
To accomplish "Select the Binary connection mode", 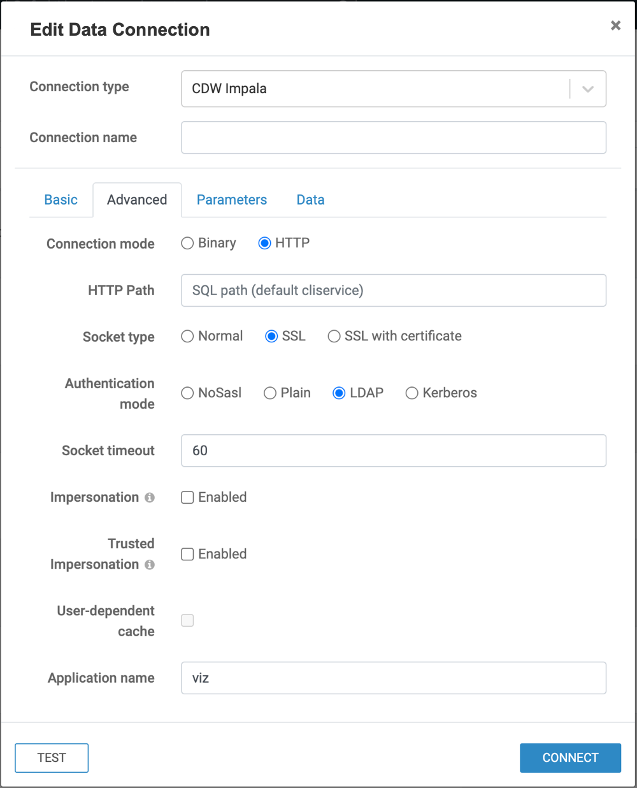I will point(187,244).
